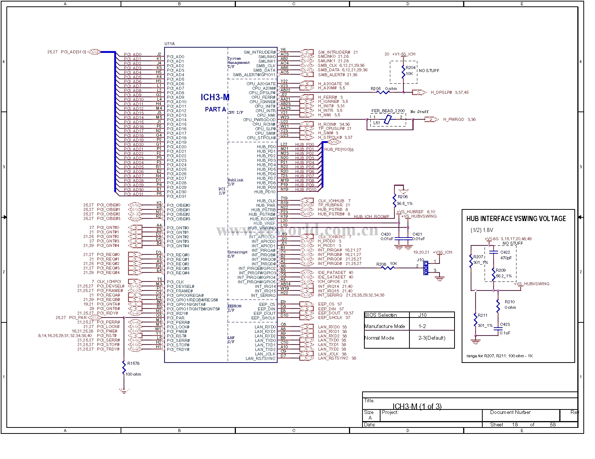Screen dimensions: 595x459
Task: Click the range for R207, R211 note
Action: point(500,356)
